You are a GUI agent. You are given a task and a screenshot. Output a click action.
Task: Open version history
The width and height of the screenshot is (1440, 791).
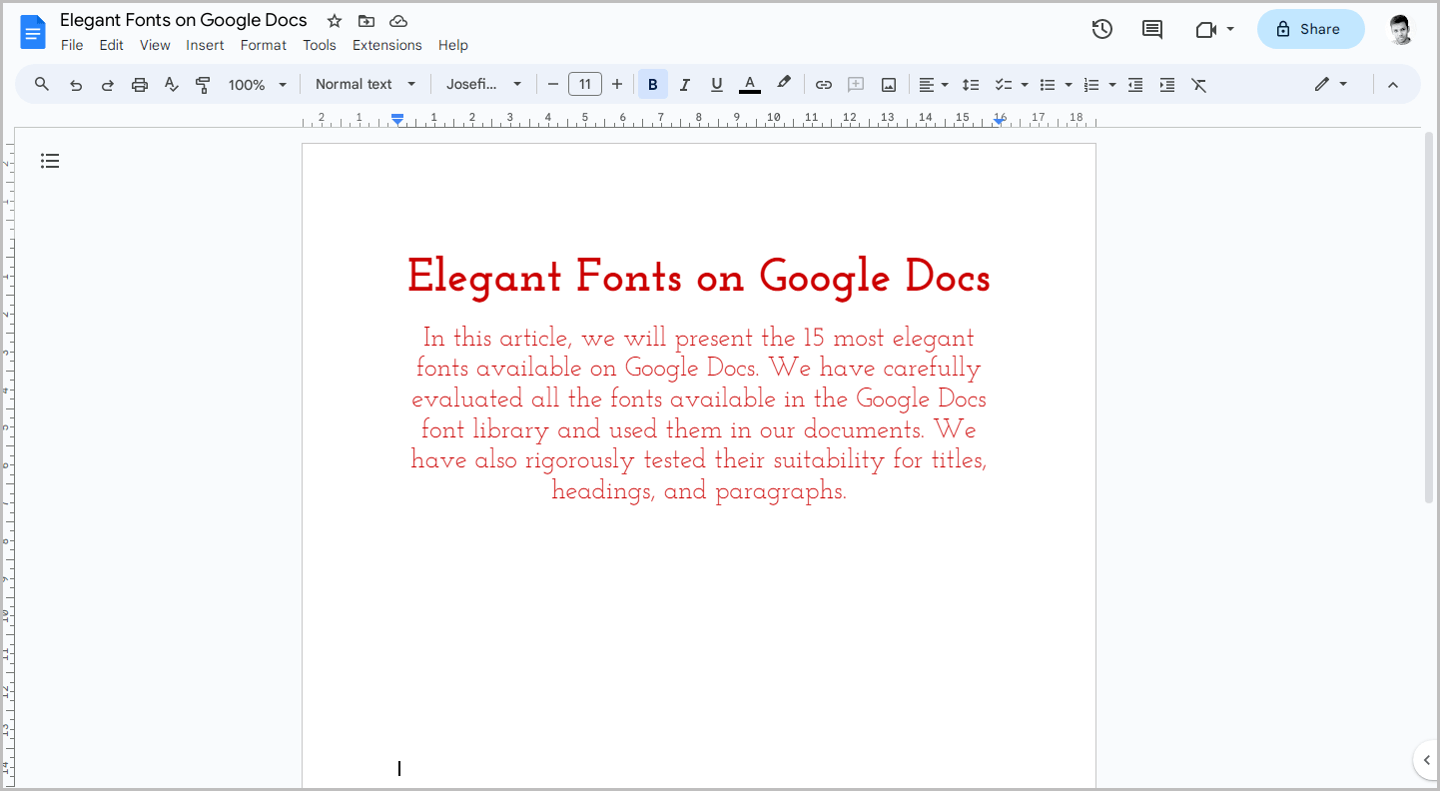pos(1101,29)
